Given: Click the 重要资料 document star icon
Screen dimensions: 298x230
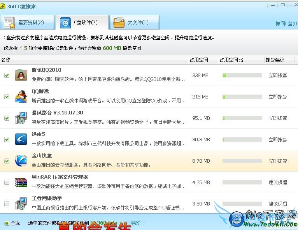Looking at the screenshot, I should pyautogui.click(x=10, y=23).
